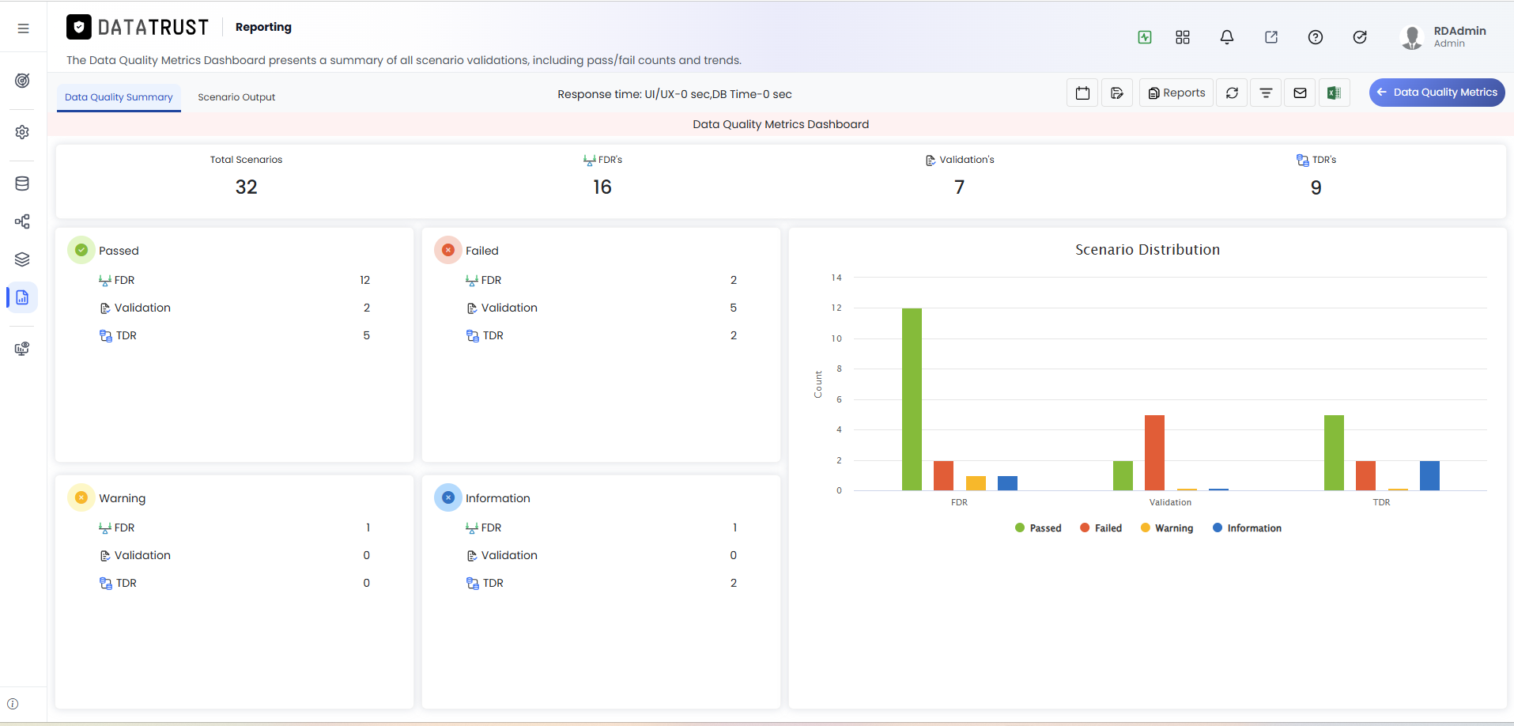Open the apps grid icon in the header
The image size is (1514, 726).
click(1183, 37)
